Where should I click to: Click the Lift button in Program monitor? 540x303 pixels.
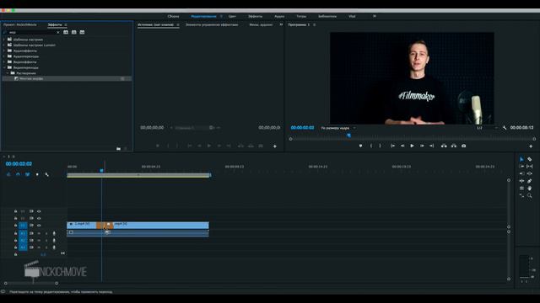(444, 146)
